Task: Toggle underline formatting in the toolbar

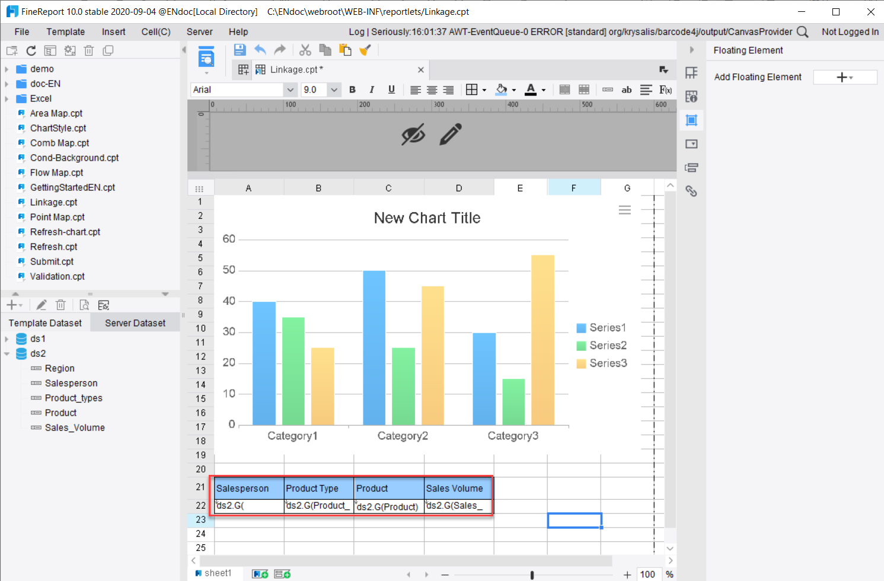Action: click(391, 90)
